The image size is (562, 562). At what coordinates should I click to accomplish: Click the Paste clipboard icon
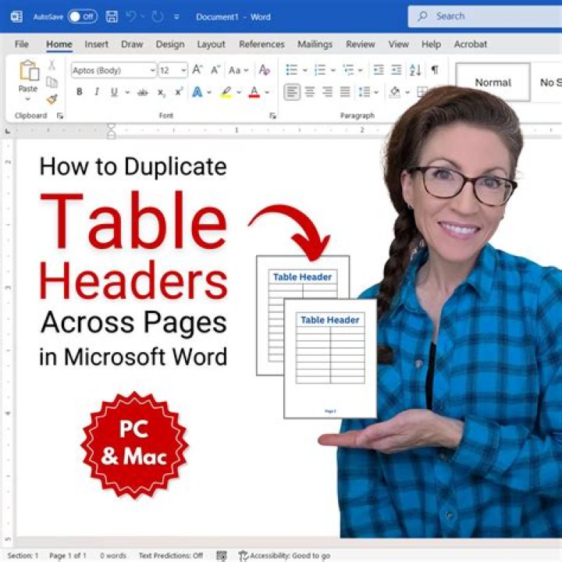[29, 70]
